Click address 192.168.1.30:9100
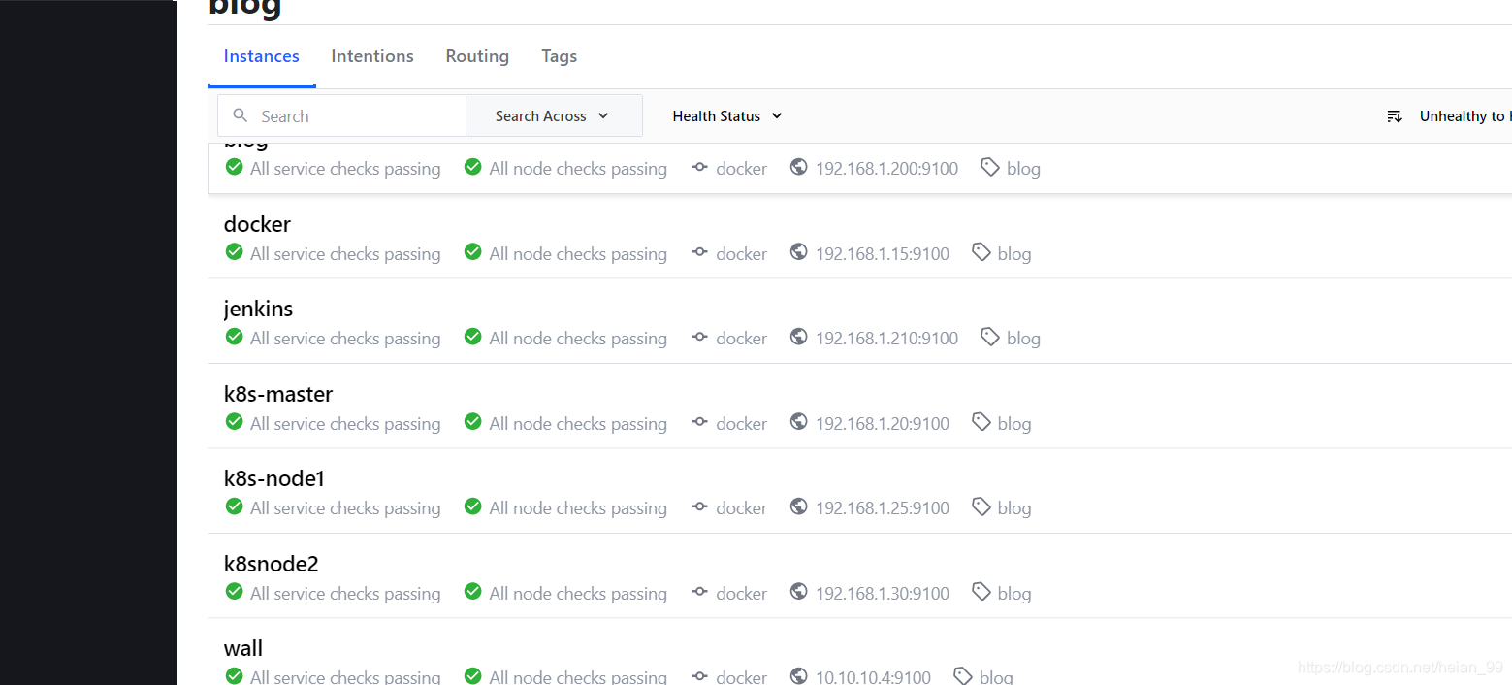 tap(883, 594)
